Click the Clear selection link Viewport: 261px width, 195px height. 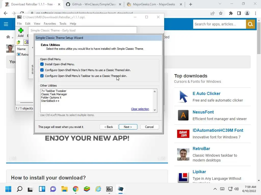point(140,109)
